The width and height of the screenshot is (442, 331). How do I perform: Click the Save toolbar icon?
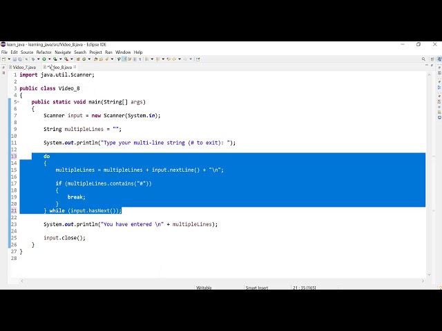click(x=15, y=59)
